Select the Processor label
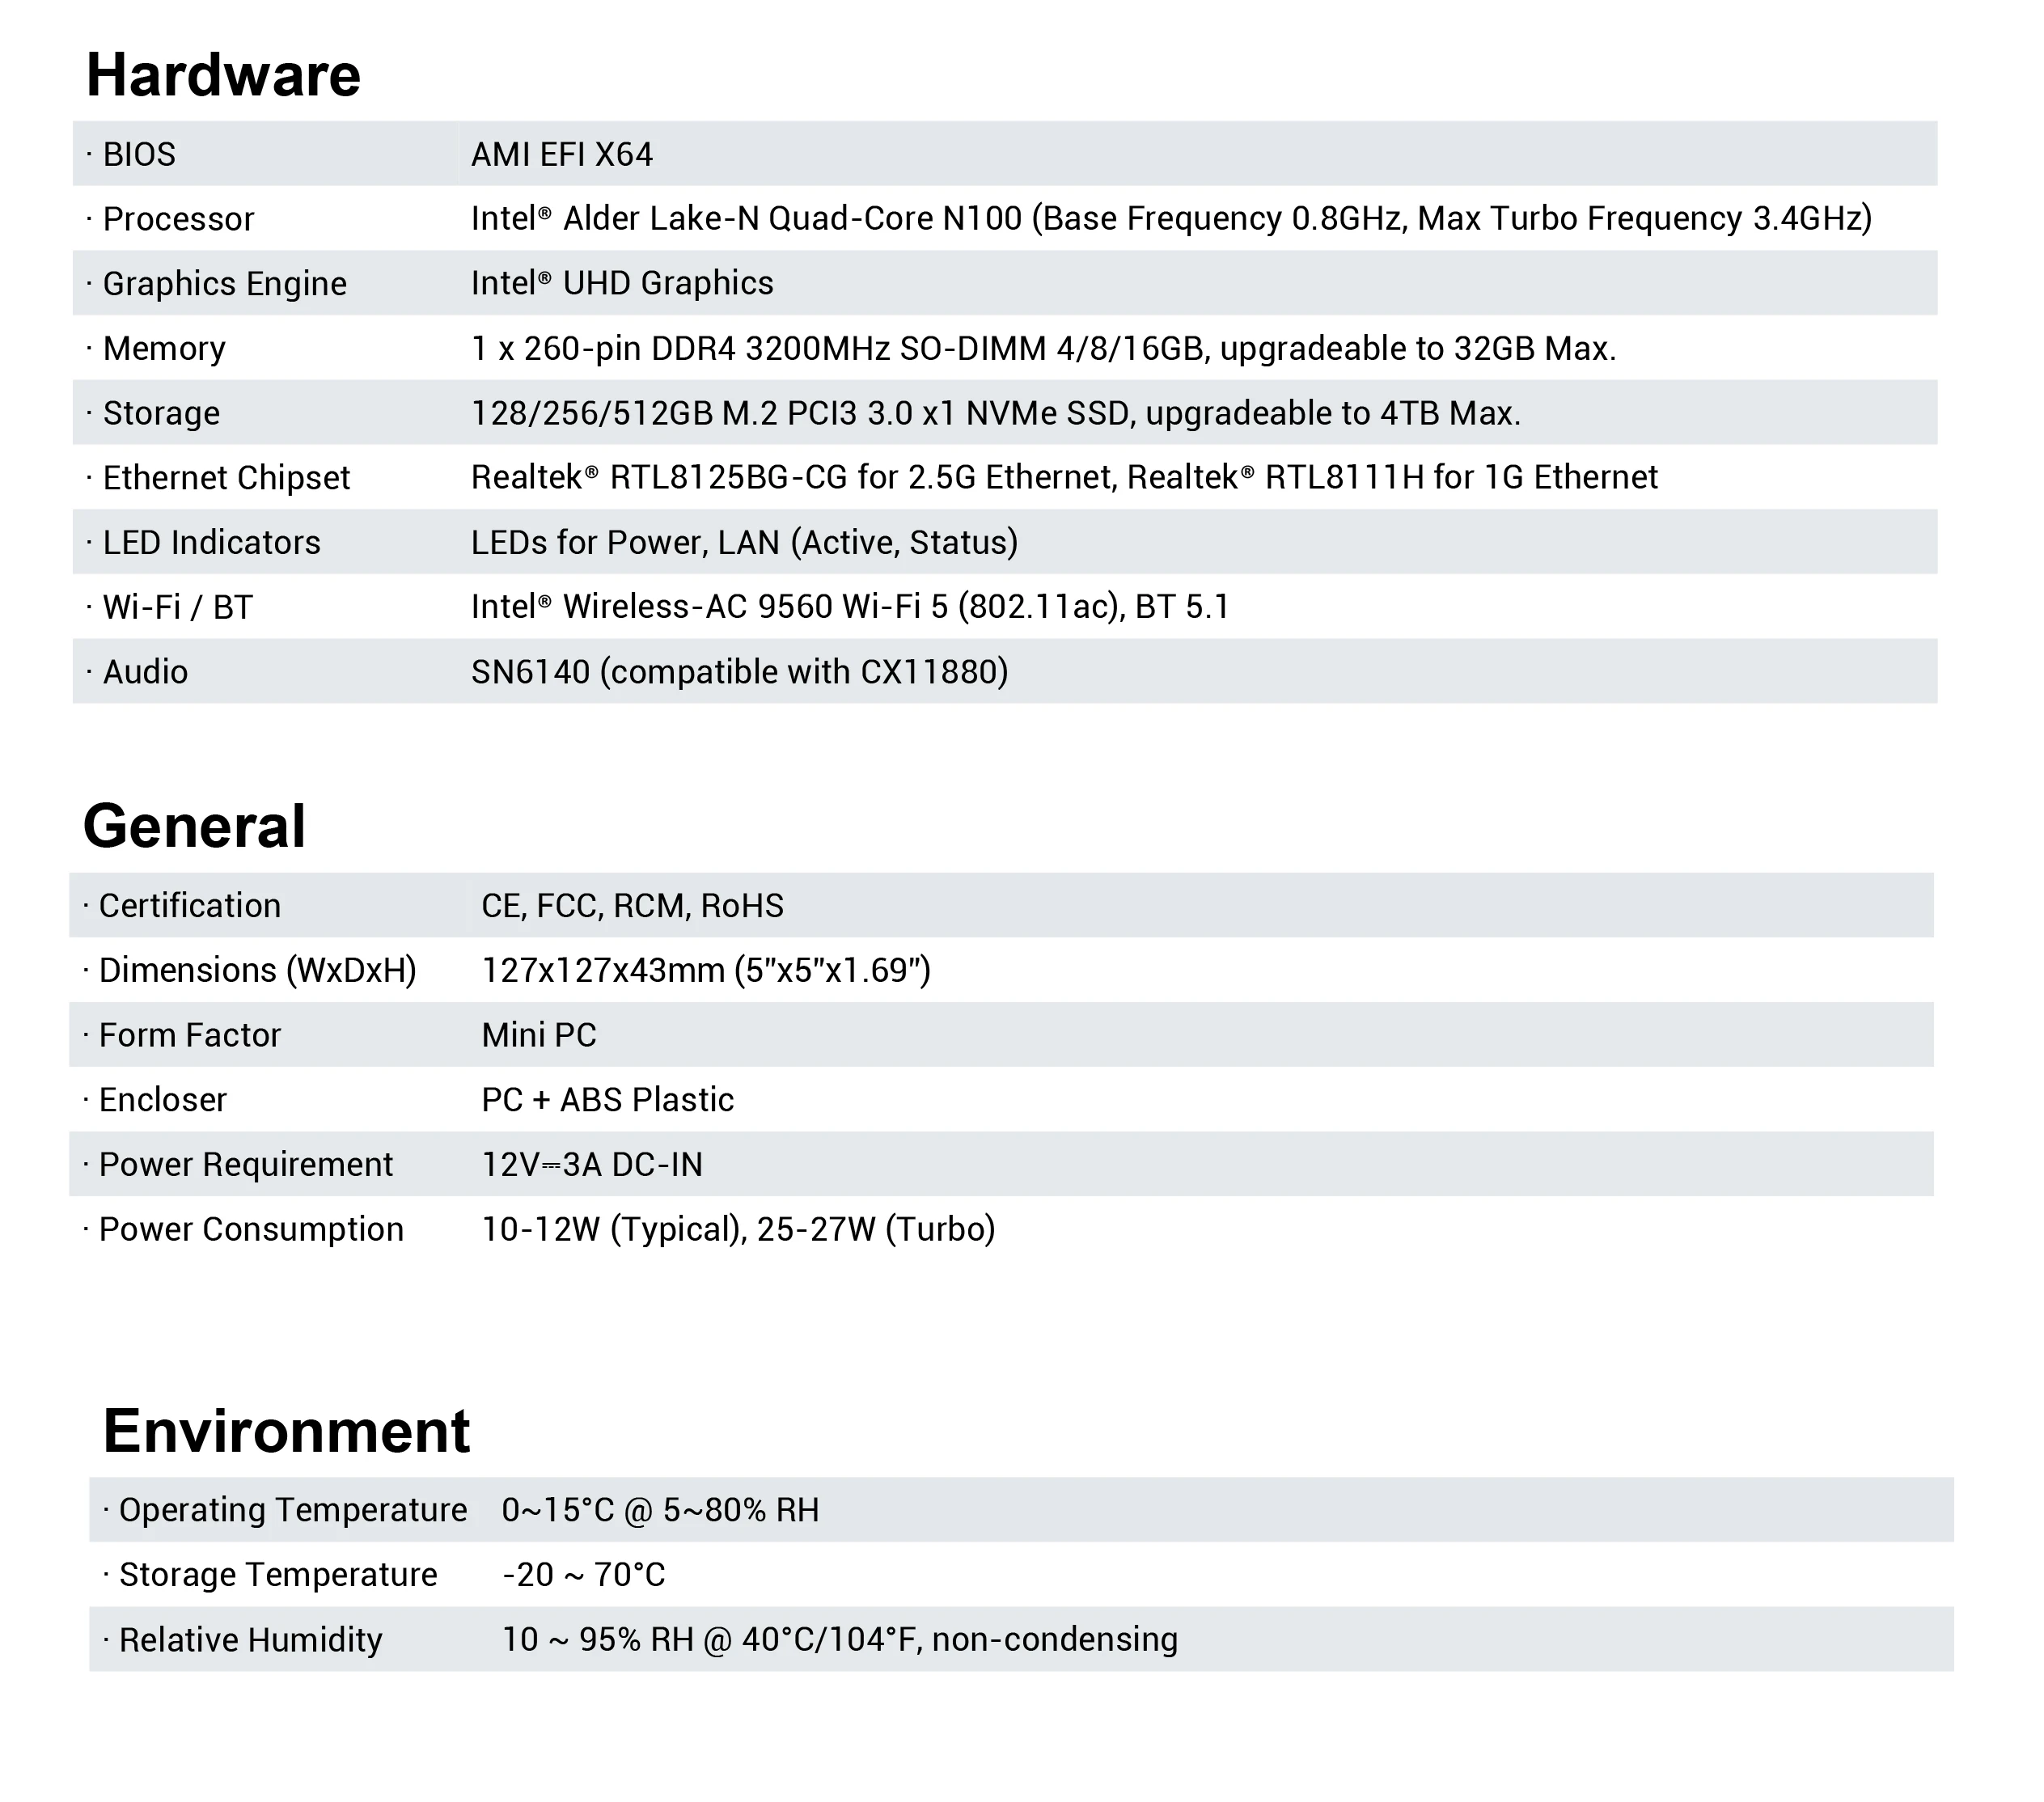This screenshot has height=1802, width=2044. [x=178, y=219]
